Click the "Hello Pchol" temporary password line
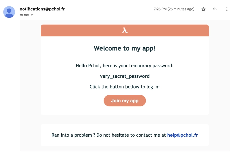 coord(125,66)
